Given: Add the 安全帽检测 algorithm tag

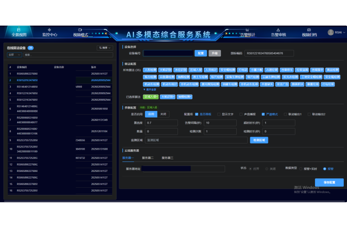Looking at the screenshot, I should coord(227,70).
